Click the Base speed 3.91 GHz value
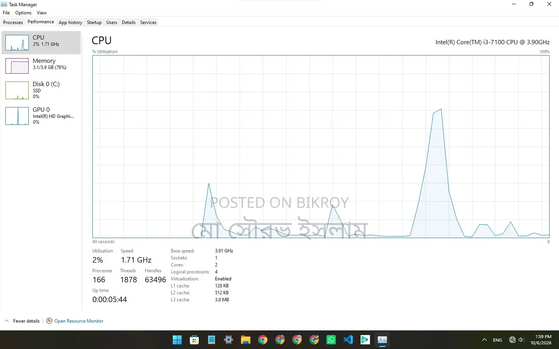Image resolution: width=559 pixels, height=349 pixels. point(224,251)
